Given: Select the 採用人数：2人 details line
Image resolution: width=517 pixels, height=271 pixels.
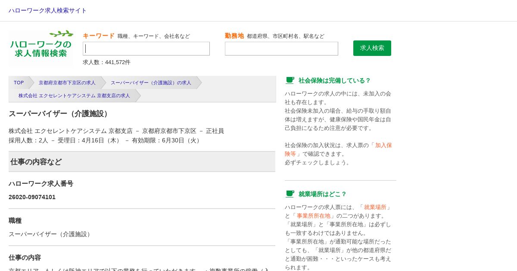Looking at the screenshot, I should pyautogui.click(x=105, y=140).
